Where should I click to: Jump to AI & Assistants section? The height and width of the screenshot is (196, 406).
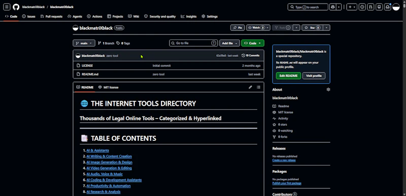97,150
